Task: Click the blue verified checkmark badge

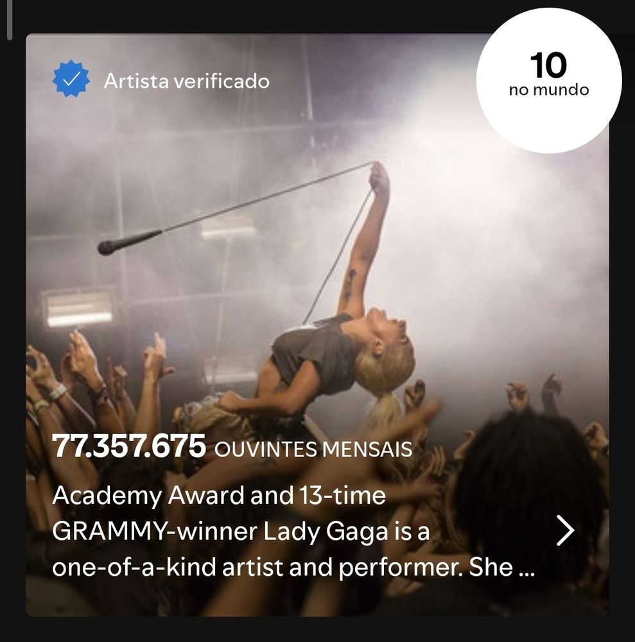Action: (71, 78)
